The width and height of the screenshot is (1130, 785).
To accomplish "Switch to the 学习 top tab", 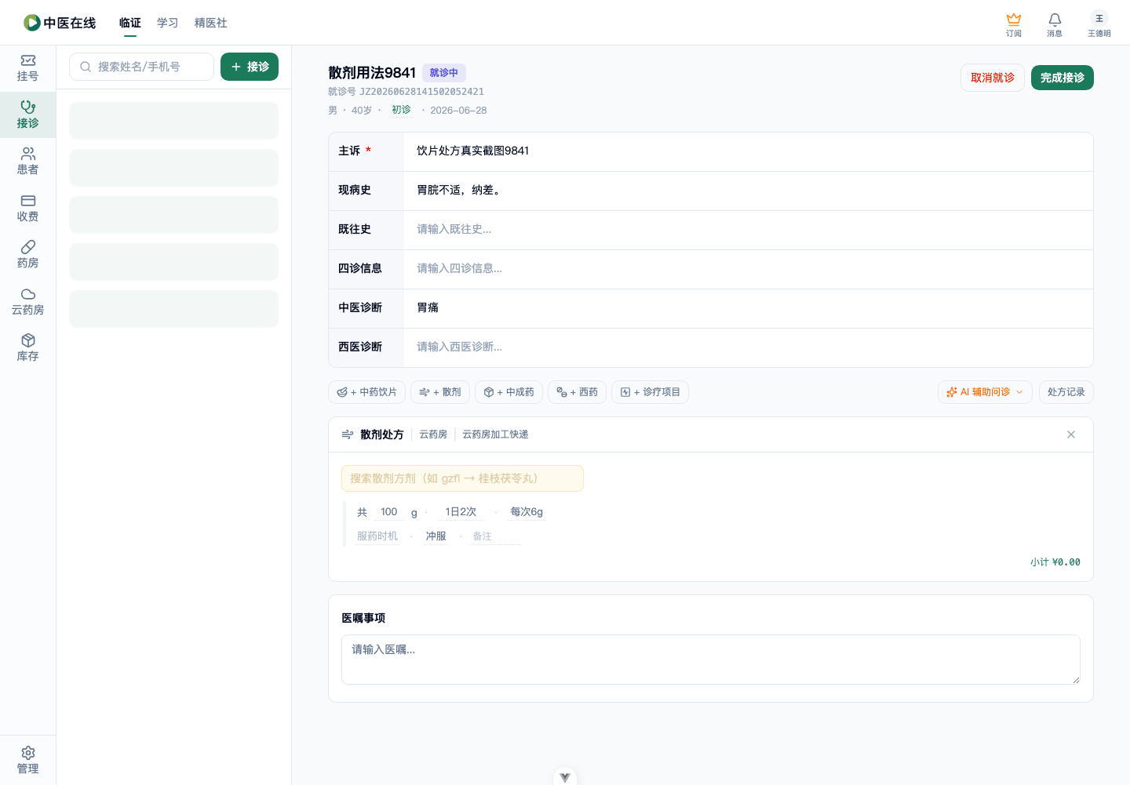I will coord(168,23).
